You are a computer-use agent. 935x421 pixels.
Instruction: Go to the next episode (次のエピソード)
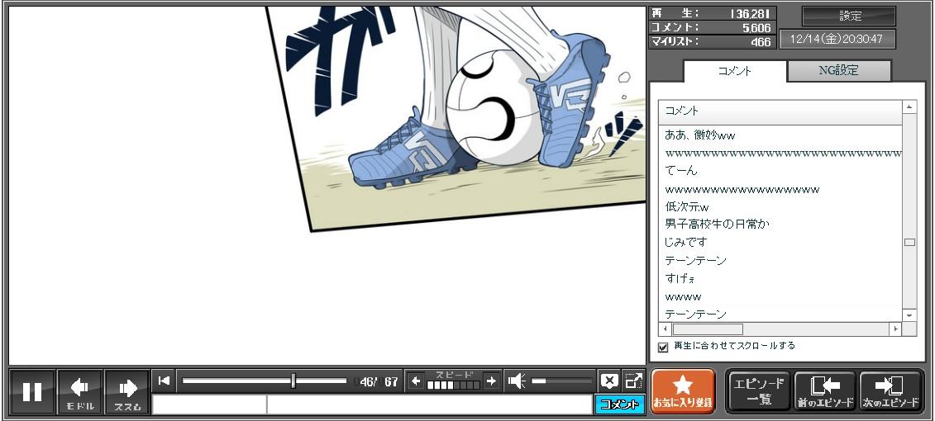coord(890,391)
